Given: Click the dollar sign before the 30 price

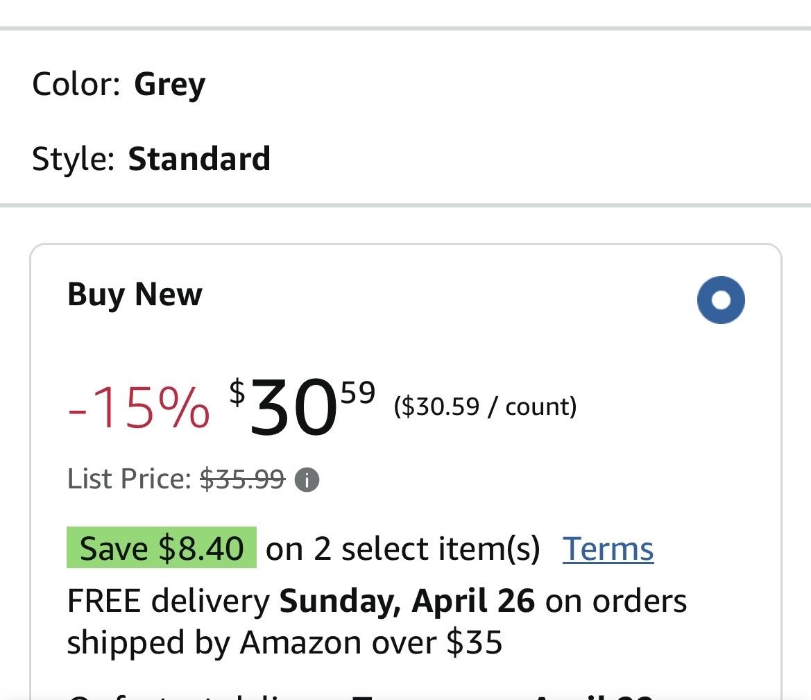Looking at the screenshot, I should coord(237,393).
